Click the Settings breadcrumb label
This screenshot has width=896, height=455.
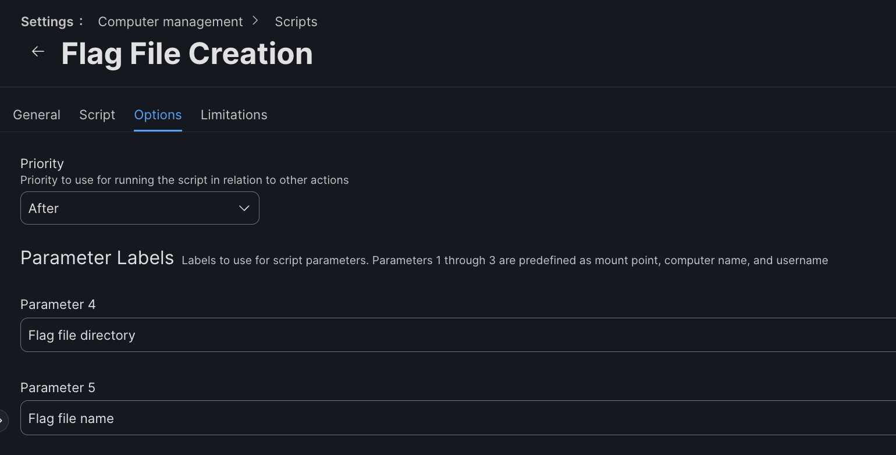click(47, 22)
